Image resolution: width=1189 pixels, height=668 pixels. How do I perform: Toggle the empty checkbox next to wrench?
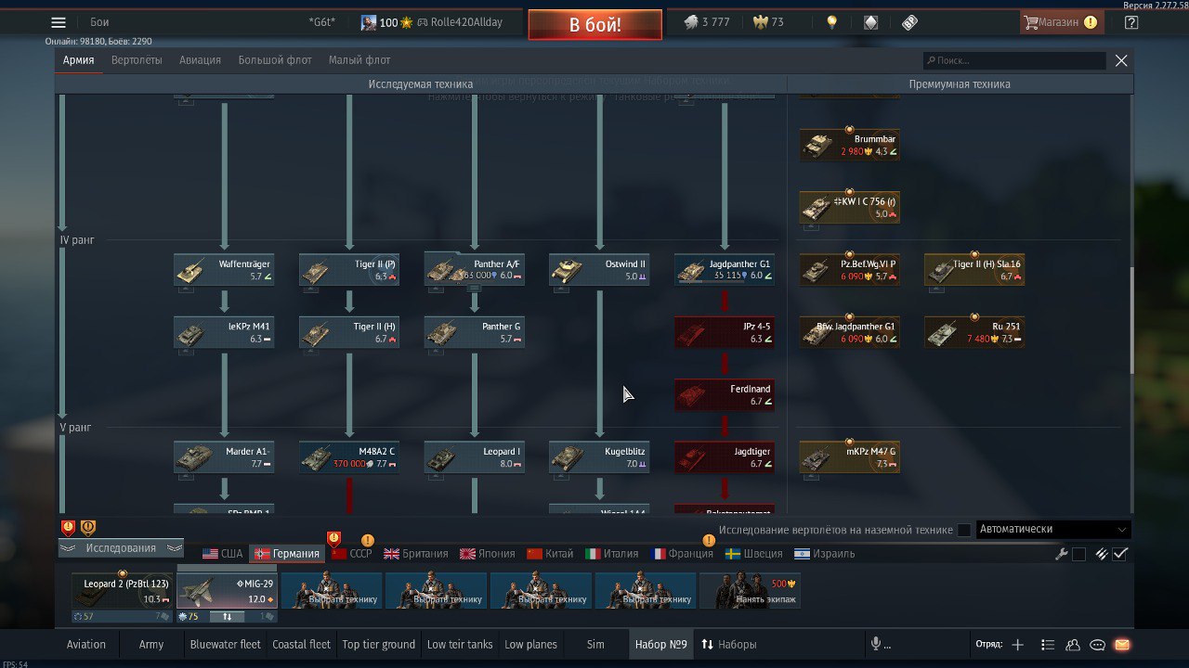coord(1078,554)
